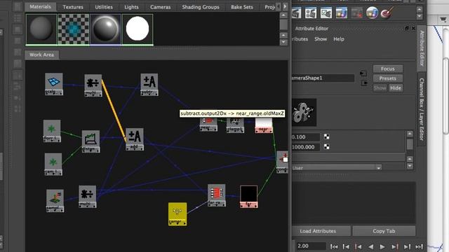Select the scale place2dTexture node
The image size is (449, 252).
(x=53, y=84)
